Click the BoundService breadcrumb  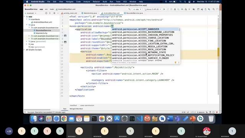tap(31, 9)
